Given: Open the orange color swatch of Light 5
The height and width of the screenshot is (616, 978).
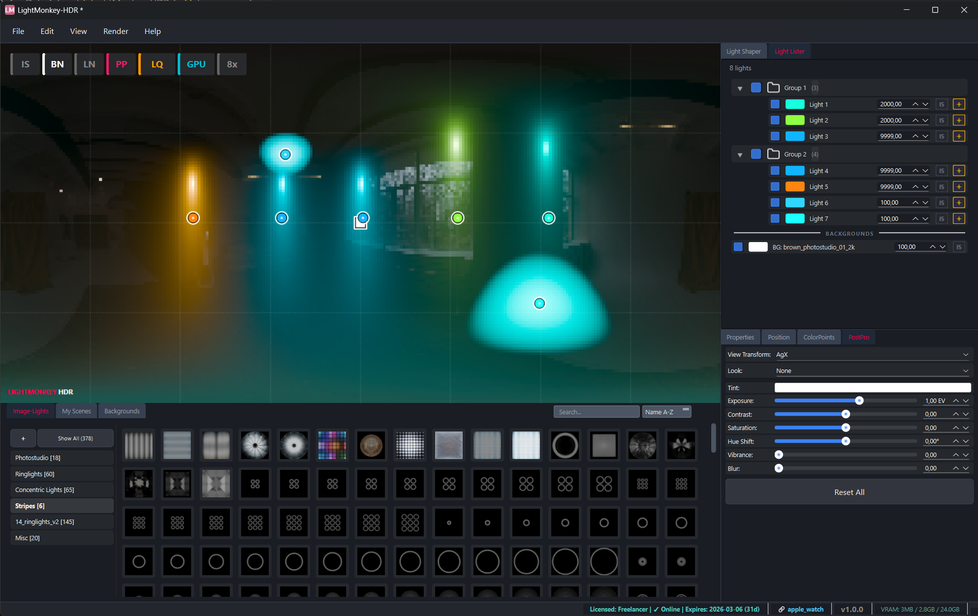Looking at the screenshot, I should [x=794, y=186].
